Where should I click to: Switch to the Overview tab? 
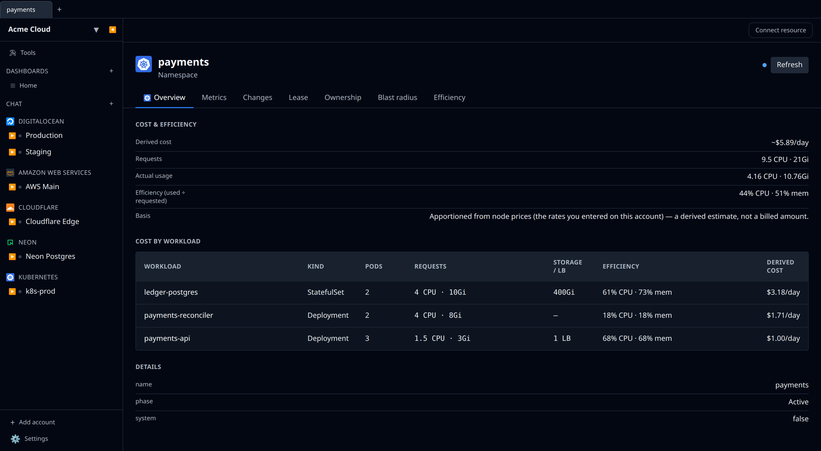(164, 97)
